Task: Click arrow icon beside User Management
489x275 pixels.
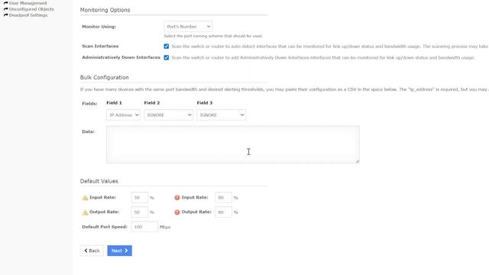Action: click(x=5, y=3)
